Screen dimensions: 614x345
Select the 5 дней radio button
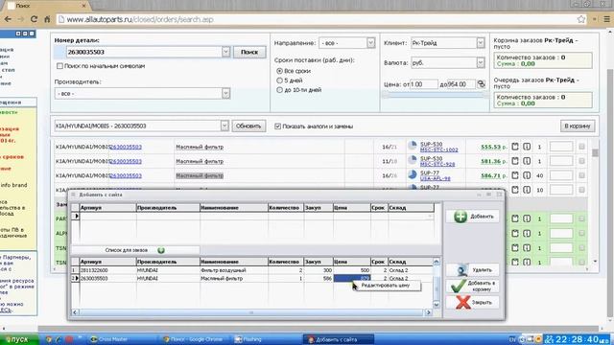click(x=279, y=80)
